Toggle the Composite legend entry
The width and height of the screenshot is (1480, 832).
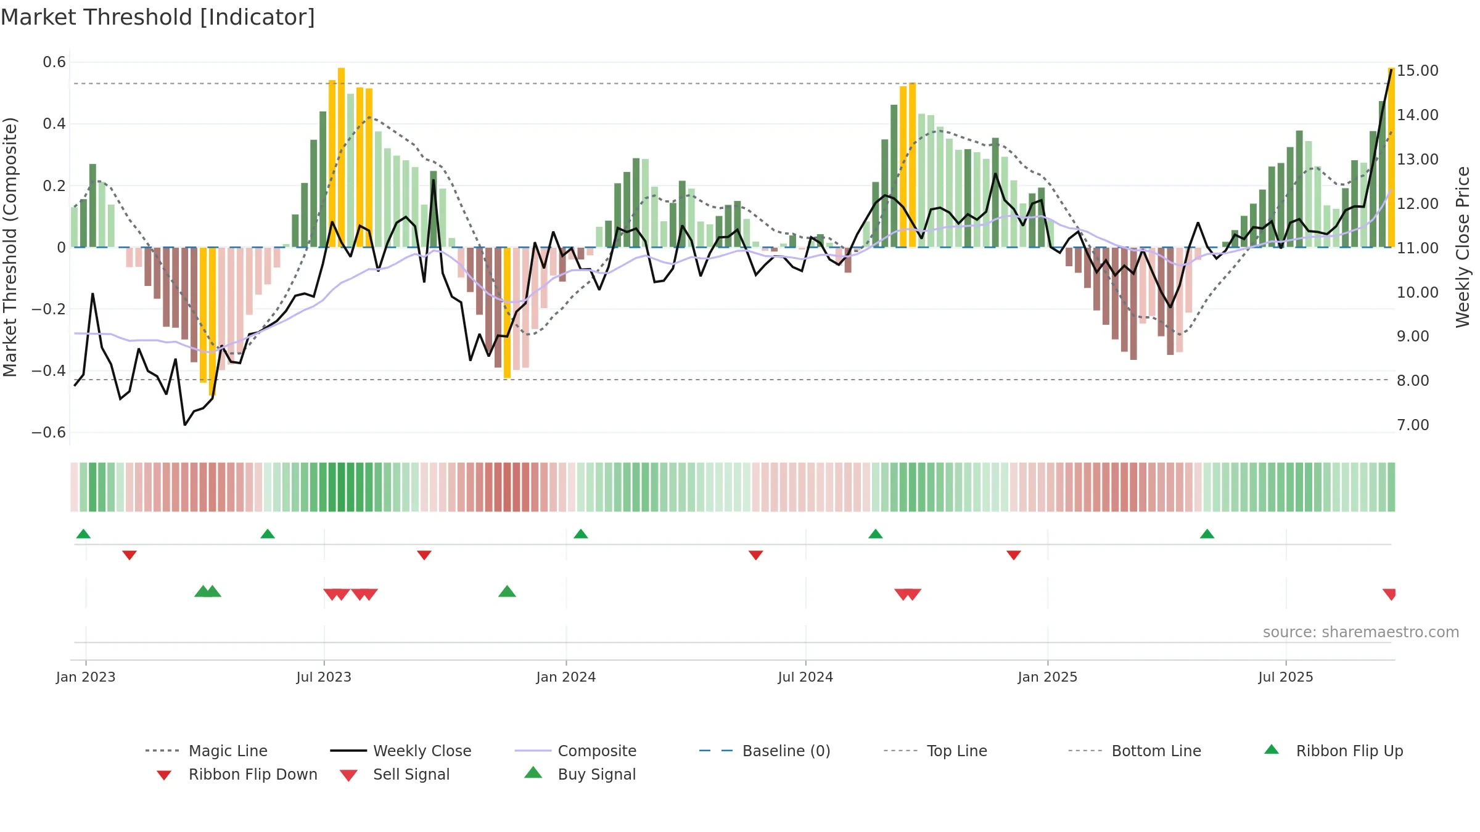[x=575, y=751]
